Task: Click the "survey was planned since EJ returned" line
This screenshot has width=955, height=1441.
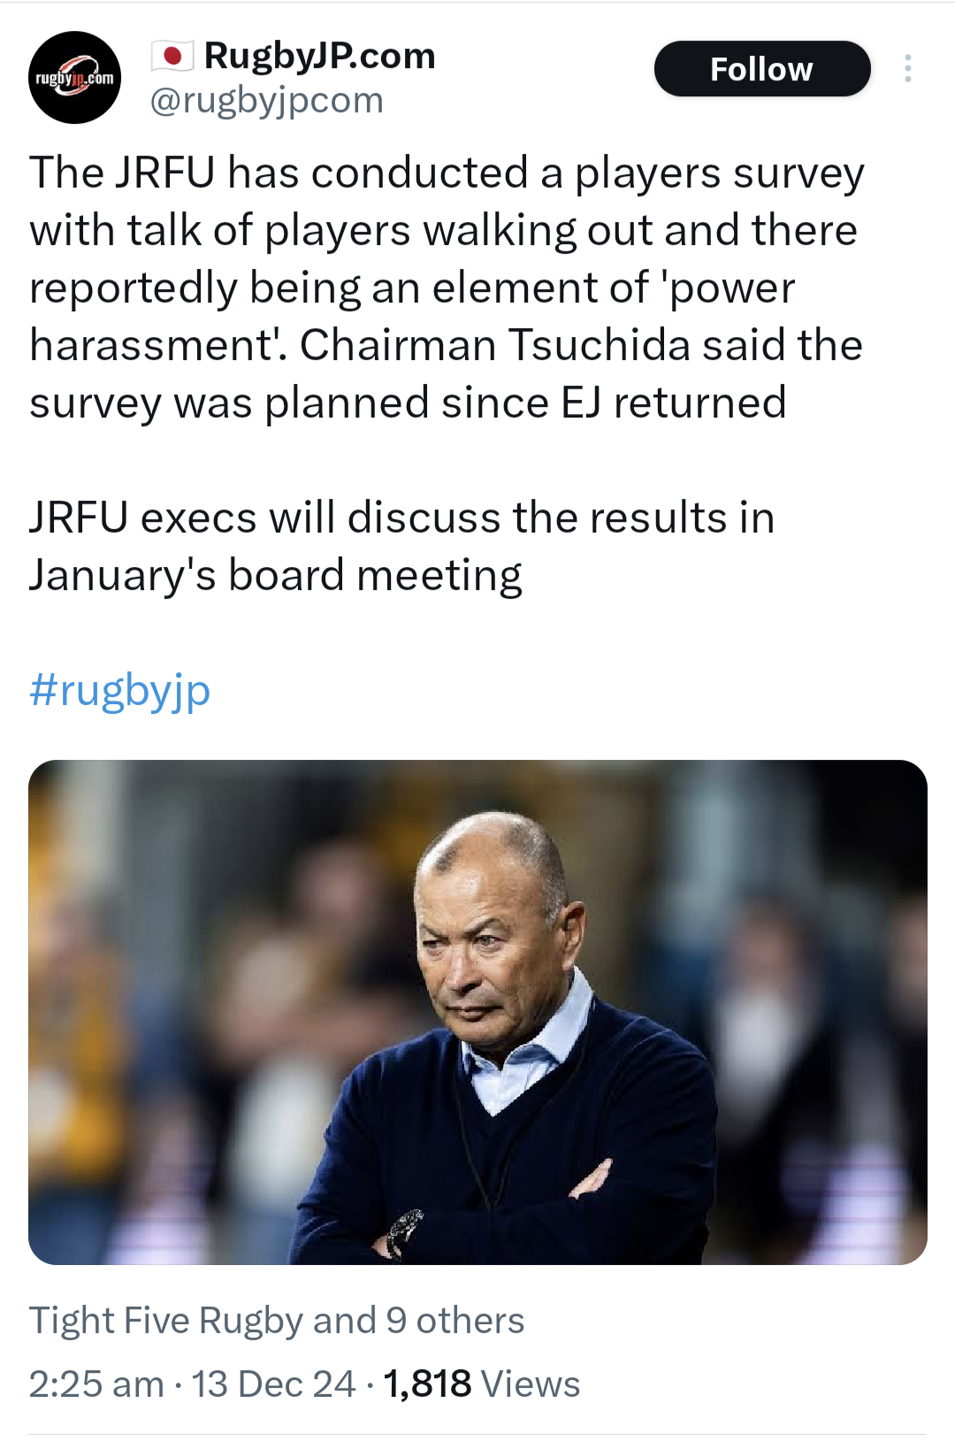Action: click(408, 402)
